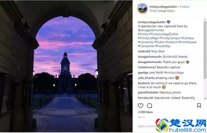The height and width of the screenshot is (133, 207).
Task: Click the hubei88 watermark logo
Action: point(181,125)
